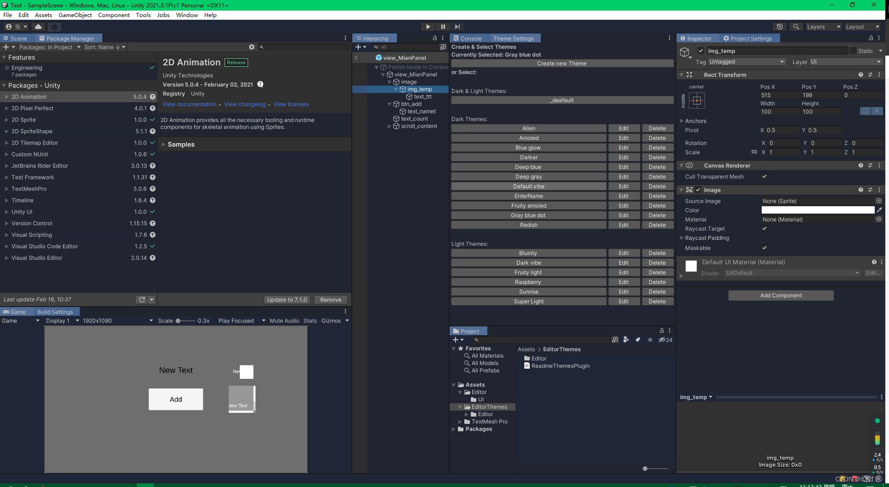Expand Raycast Padding foldout
Image resolution: width=889 pixels, height=487 pixels.
682,238
